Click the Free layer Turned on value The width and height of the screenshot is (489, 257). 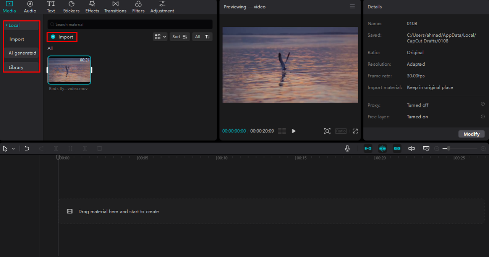pos(417,117)
